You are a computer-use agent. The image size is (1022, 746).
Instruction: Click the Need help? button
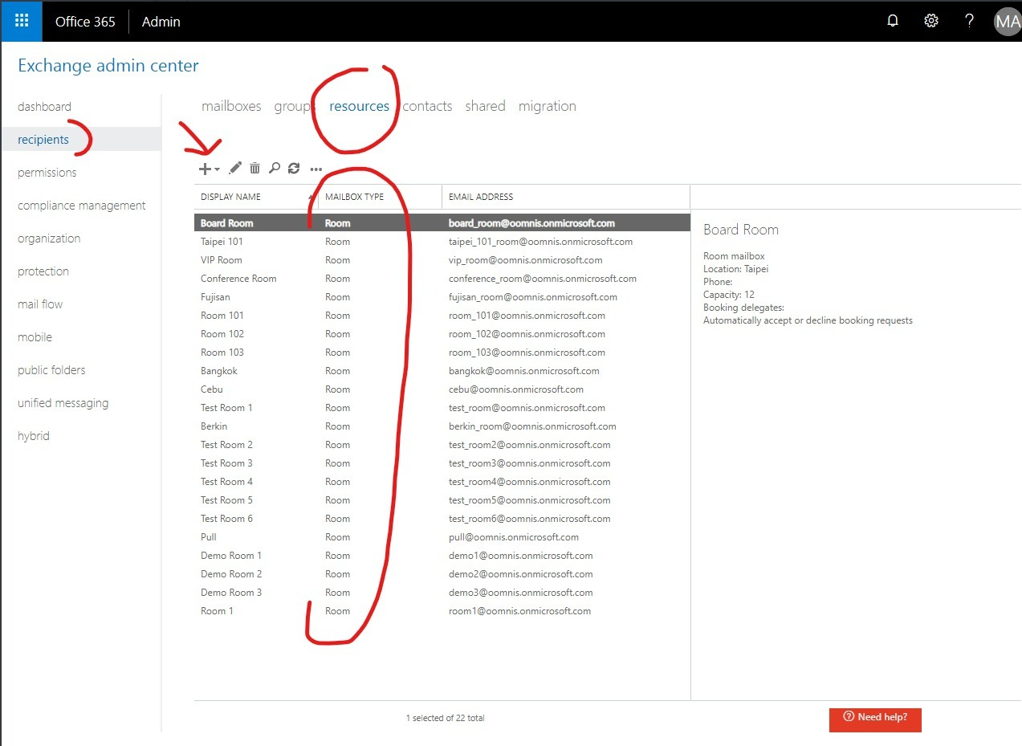875,720
